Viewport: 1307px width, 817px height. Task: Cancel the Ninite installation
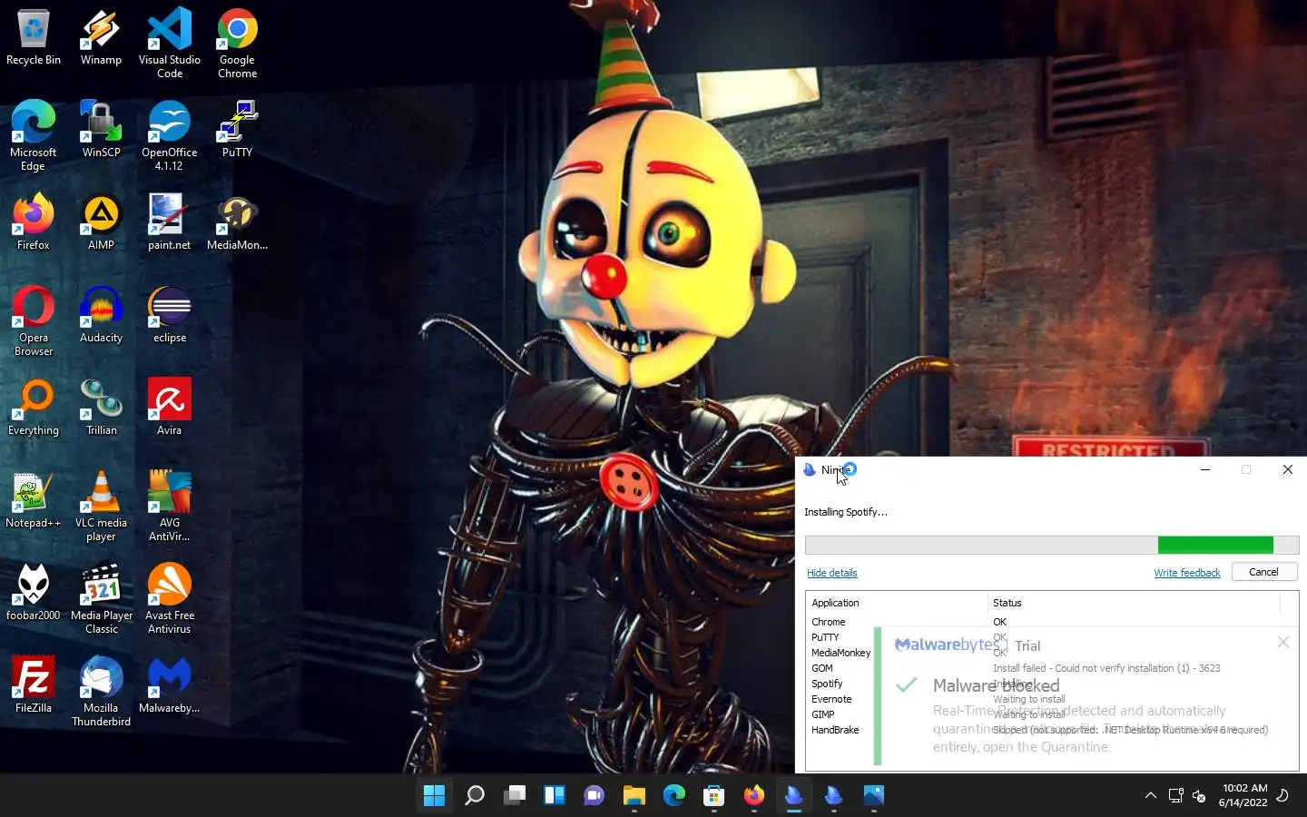[x=1263, y=572]
